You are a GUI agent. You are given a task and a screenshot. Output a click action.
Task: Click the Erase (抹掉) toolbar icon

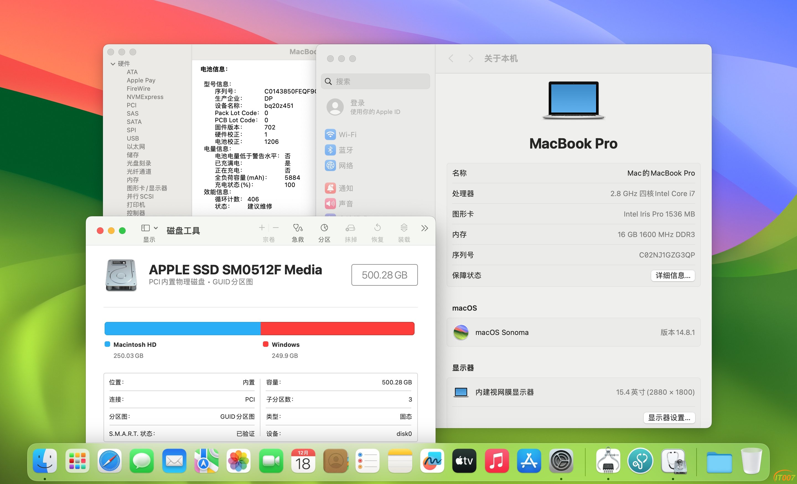[x=350, y=228]
